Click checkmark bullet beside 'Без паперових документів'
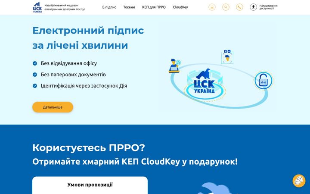310x194 pixels. 35,75
